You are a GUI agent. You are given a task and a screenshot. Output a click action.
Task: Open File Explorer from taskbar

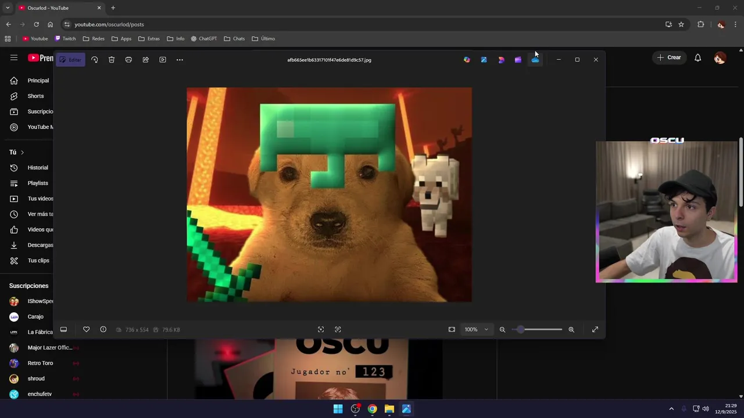[389, 409]
